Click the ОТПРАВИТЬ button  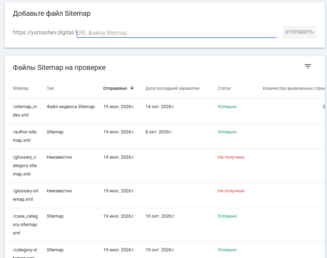click(x=299, y=32)
